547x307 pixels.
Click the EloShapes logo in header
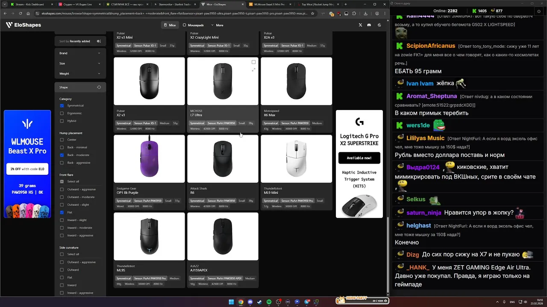point(24,25)
